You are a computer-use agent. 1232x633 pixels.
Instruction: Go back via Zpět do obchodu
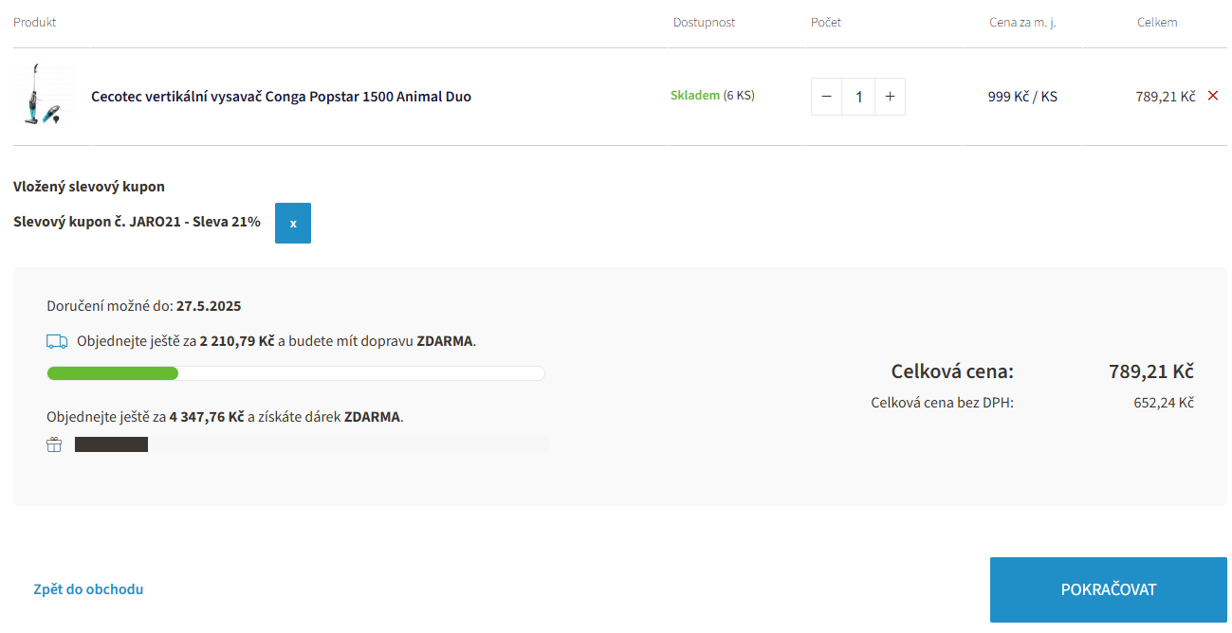[88, 589]
